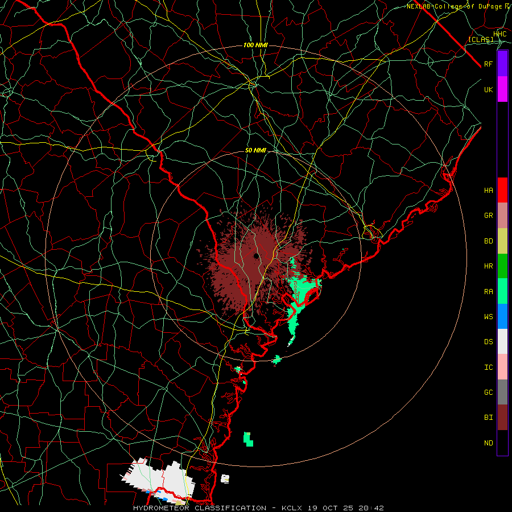512x512 pixels.
Task: Click the black radar site dot
Action: tap(257, 255)
